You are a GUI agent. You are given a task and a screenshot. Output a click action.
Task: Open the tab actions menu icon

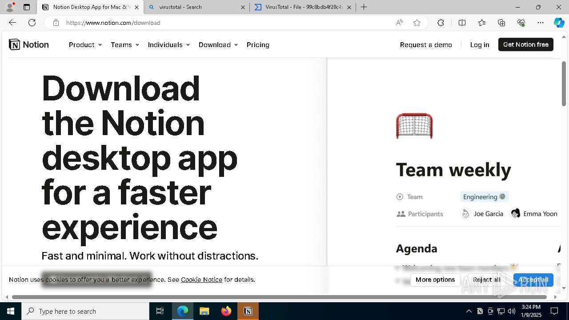pyautogui.click(x=27, y=7)
